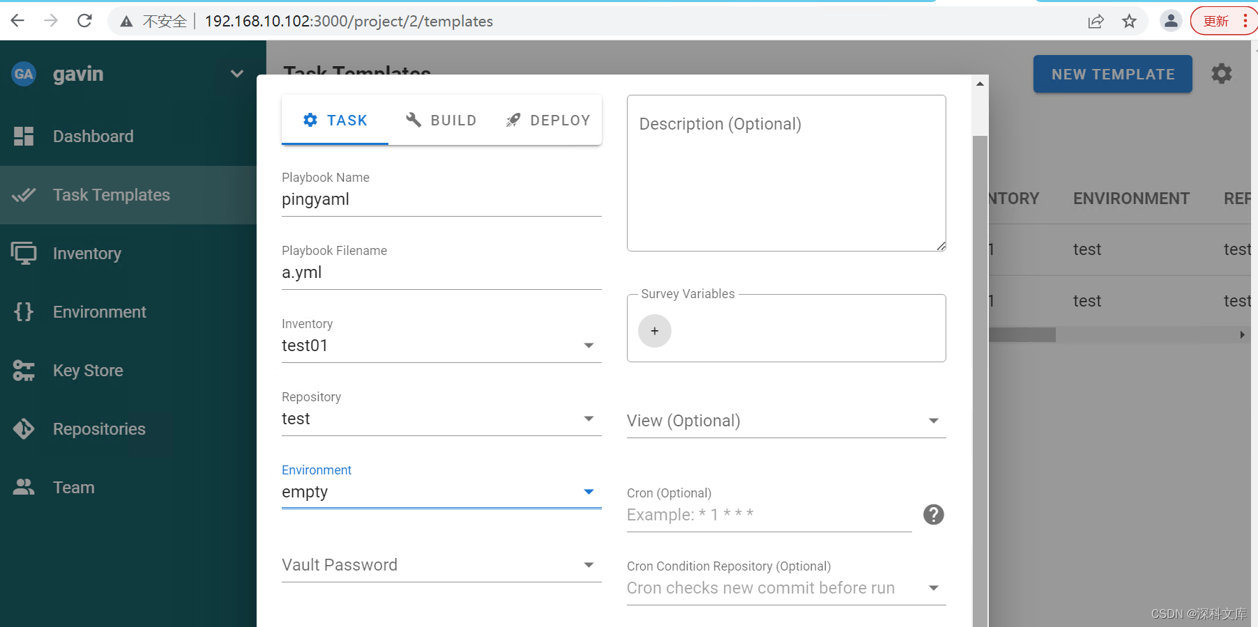Open the View (Optional) dropdown
Image resolution: width=1258 pixels, height=627 pixels.
(x=787, y=421)
